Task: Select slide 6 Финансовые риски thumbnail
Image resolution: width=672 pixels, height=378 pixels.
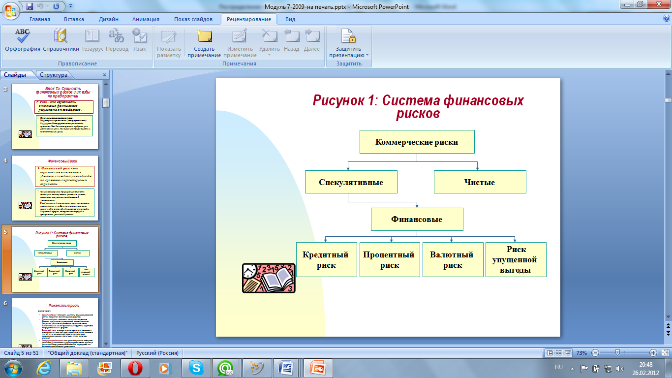Action: [x=55, y=322]
